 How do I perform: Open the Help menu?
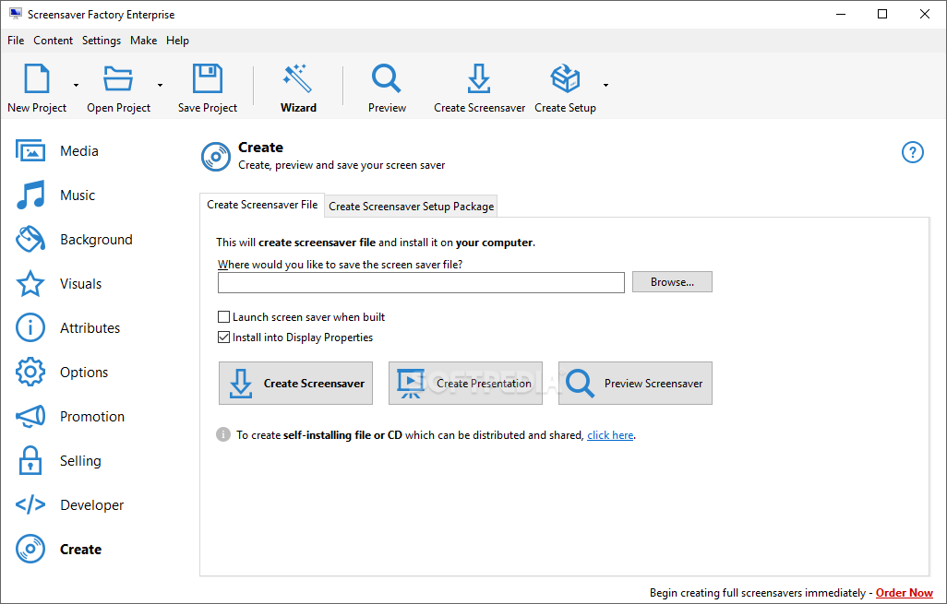pyautogui.click(x=177, y=41)
